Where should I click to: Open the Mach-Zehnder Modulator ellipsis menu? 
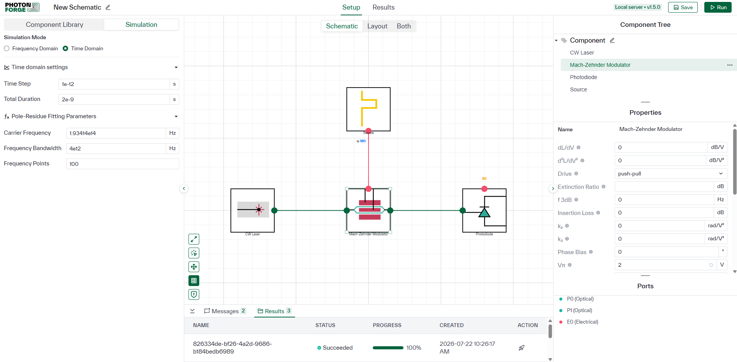point(730,65)
